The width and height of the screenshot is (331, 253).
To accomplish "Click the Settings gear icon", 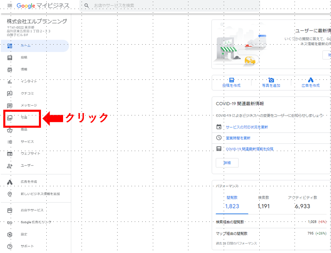I will (x=10, y=235).
